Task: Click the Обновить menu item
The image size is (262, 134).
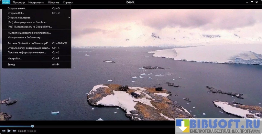Action: pos(53,2)
